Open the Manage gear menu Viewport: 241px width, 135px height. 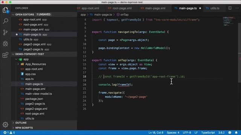click(5, 124)
